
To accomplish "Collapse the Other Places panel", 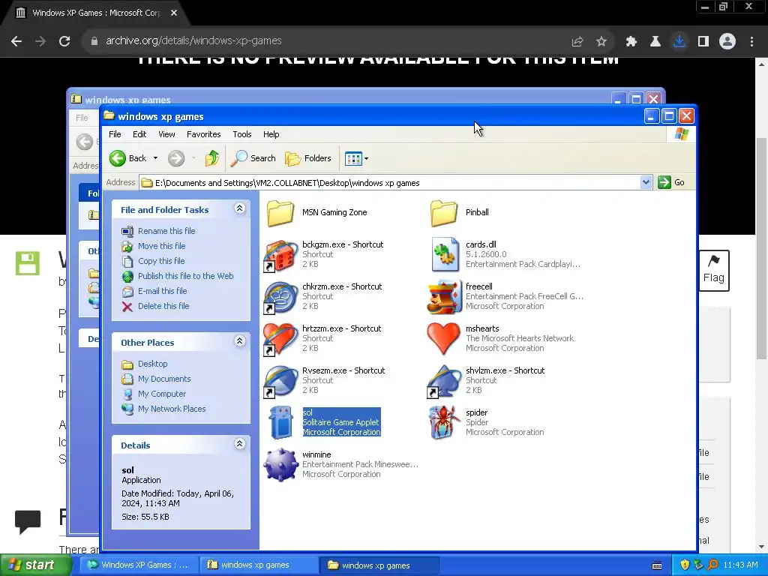I will [239, 341].
